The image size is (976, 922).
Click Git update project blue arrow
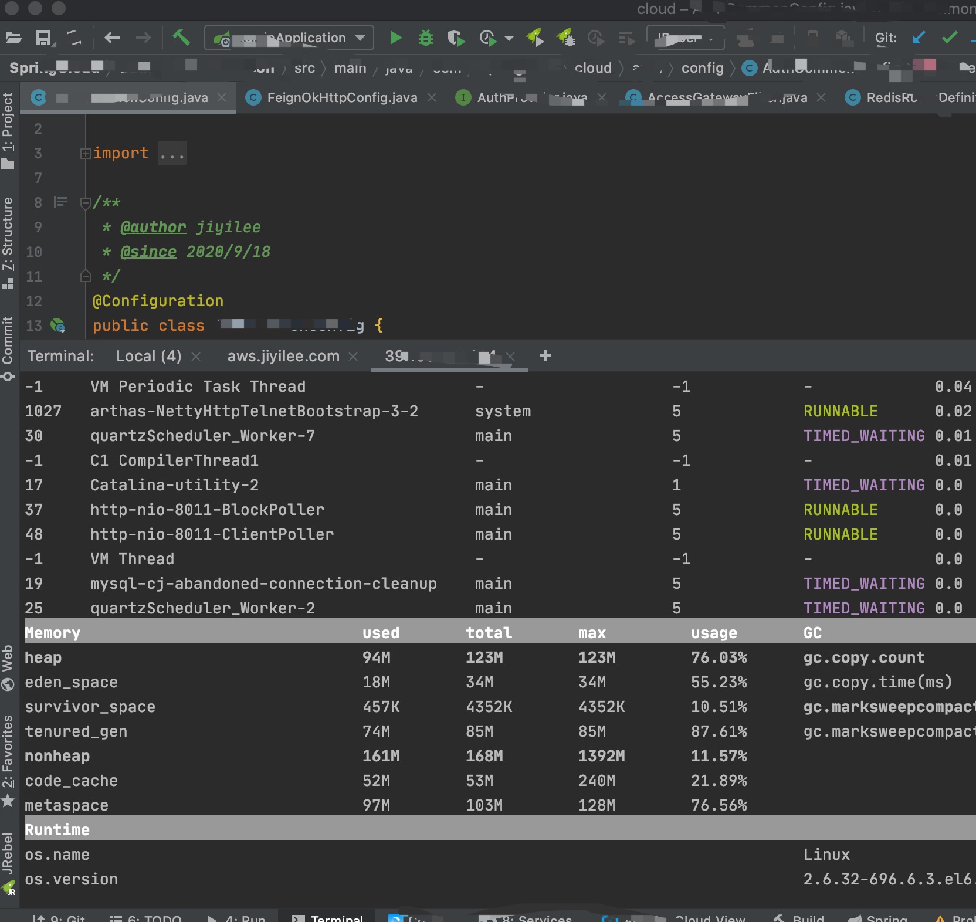click(919, 38)
